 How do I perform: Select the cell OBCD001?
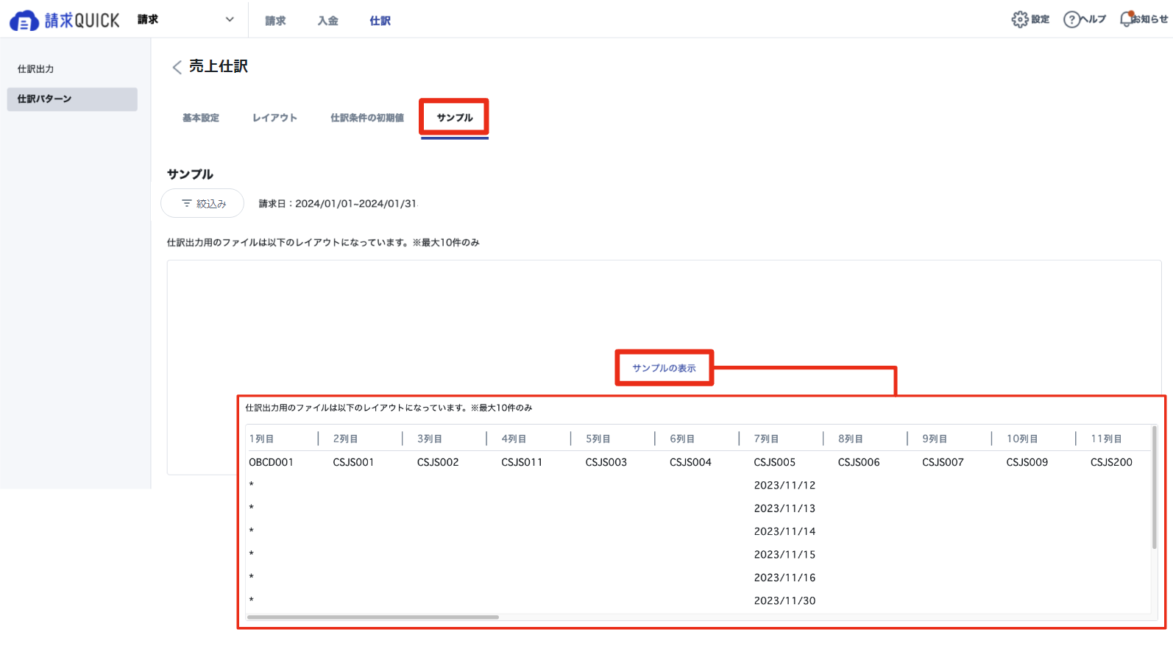point(271,462)
